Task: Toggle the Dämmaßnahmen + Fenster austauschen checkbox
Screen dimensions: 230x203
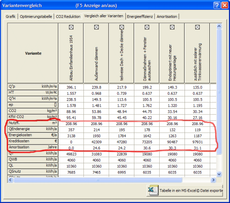Action: tap(147, 27)
